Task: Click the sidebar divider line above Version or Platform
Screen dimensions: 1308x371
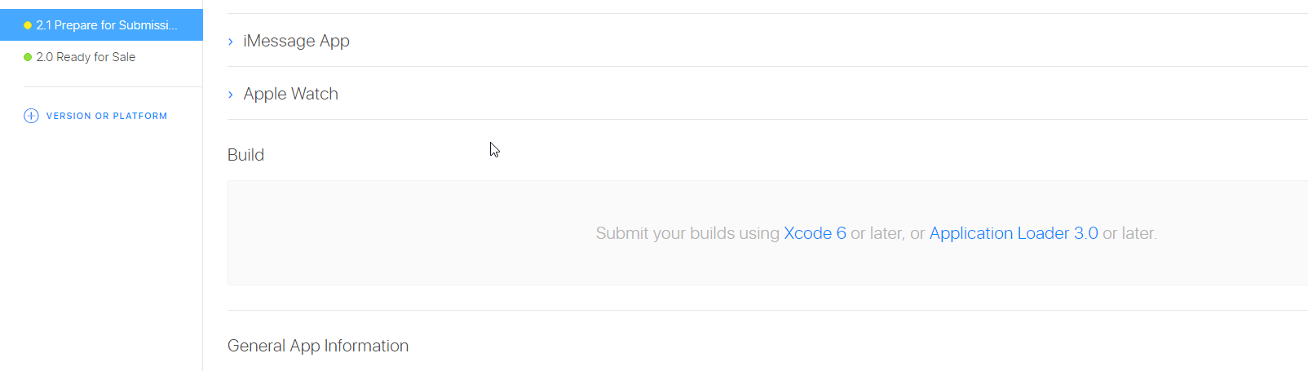Action: (x=113, y=86)
